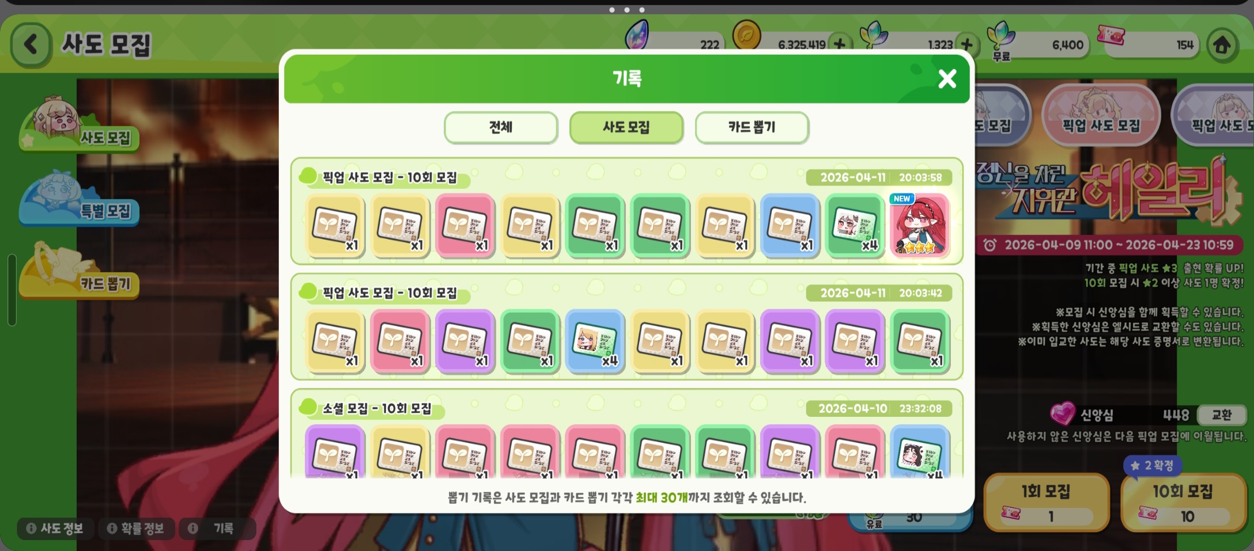The image size is (1254, 551).
Task: Start the 1회 모집 single pull
Action: tap(1046, 502)
